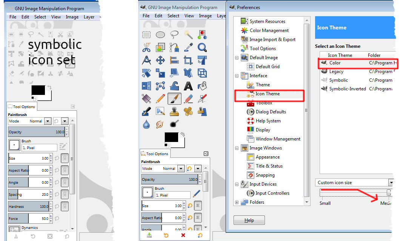Collapse the Interface tree node
The height and width of the screenshot is (241, 400).
click(x=237, y=76)
